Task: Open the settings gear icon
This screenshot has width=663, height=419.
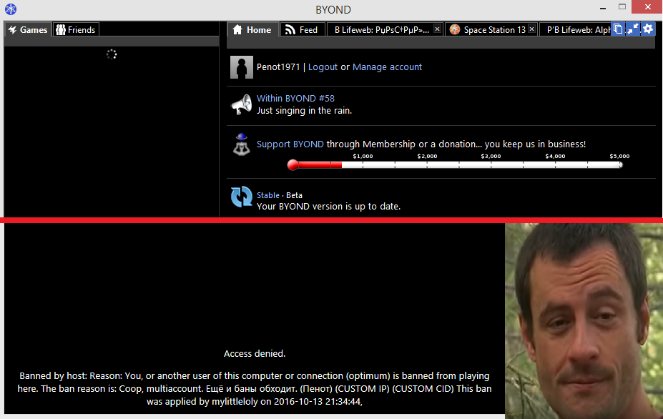Action: (648, 29)
